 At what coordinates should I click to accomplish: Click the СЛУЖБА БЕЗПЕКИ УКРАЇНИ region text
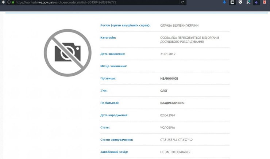pyautogui.click(x=180, y=25)
